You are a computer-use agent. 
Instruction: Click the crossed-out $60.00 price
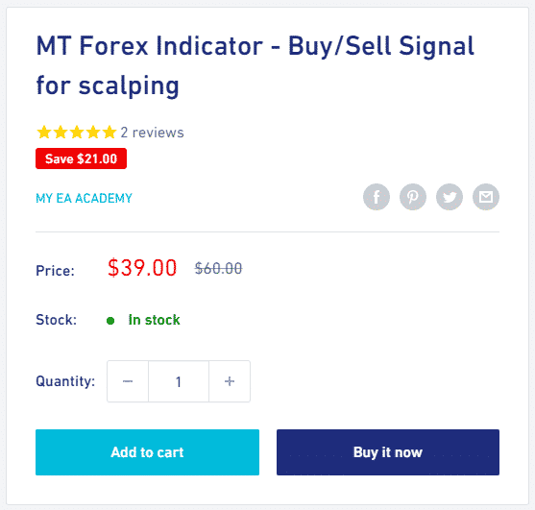click(218, 269)
